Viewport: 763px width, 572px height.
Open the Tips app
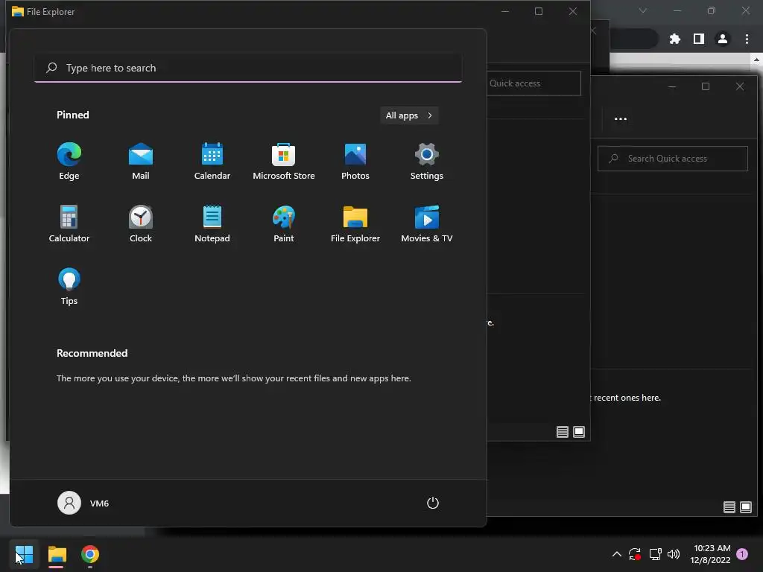tap(69, 287)
